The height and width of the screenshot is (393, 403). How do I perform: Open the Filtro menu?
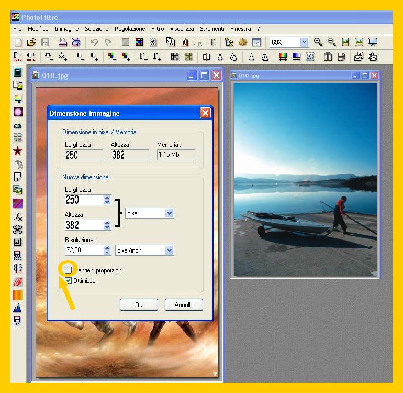(x=158, y=29)
